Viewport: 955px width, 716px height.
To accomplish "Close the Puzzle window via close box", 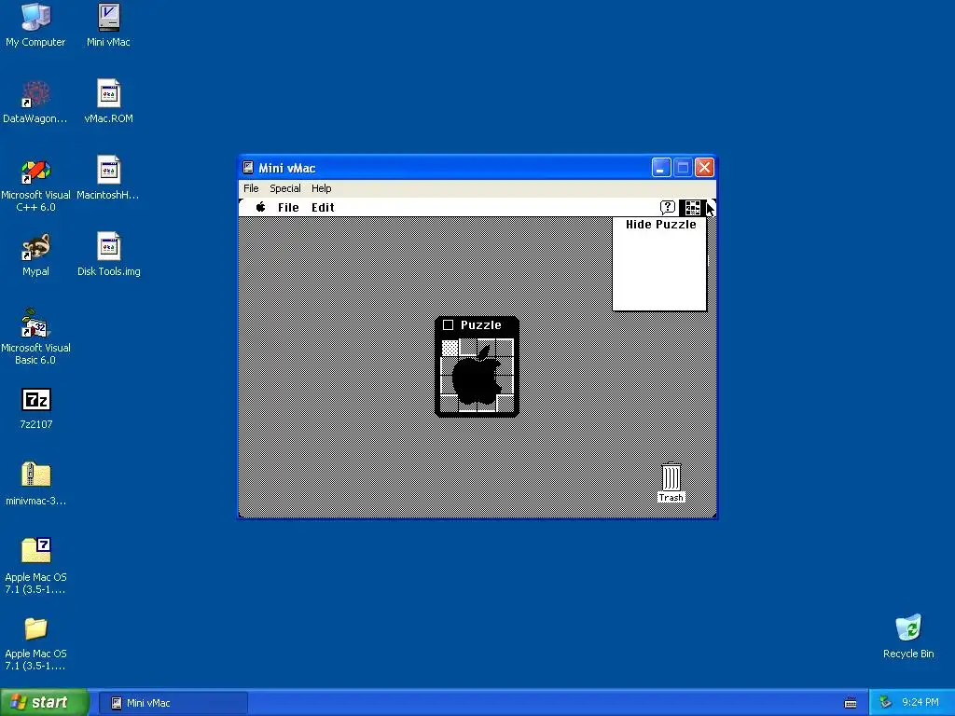I will point(449,325).
